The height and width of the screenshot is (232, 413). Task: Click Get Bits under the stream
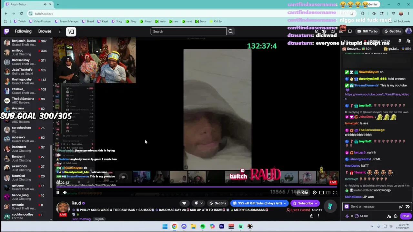coord(217,203)
